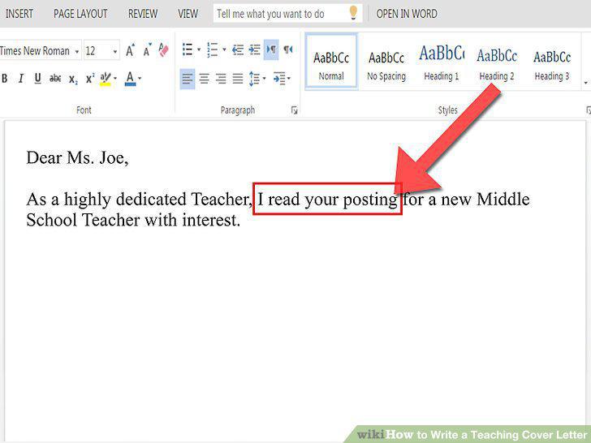Viewport: 591px width, 443px height.
Task: Open the VIEW ribbon tab
Action: tap(188, 14)
